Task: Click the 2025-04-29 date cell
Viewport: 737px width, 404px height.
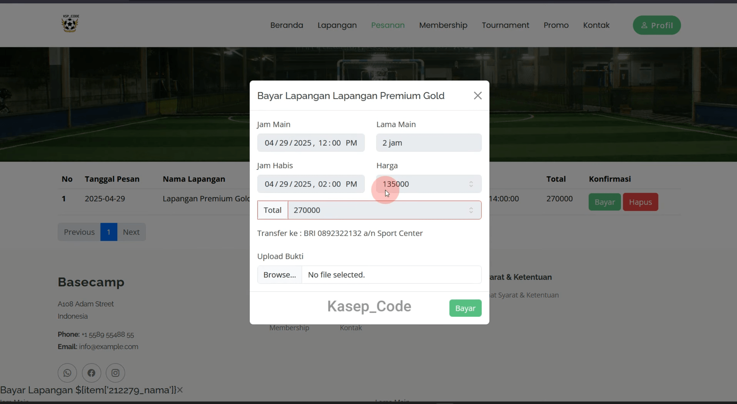Action: point(105,199)
